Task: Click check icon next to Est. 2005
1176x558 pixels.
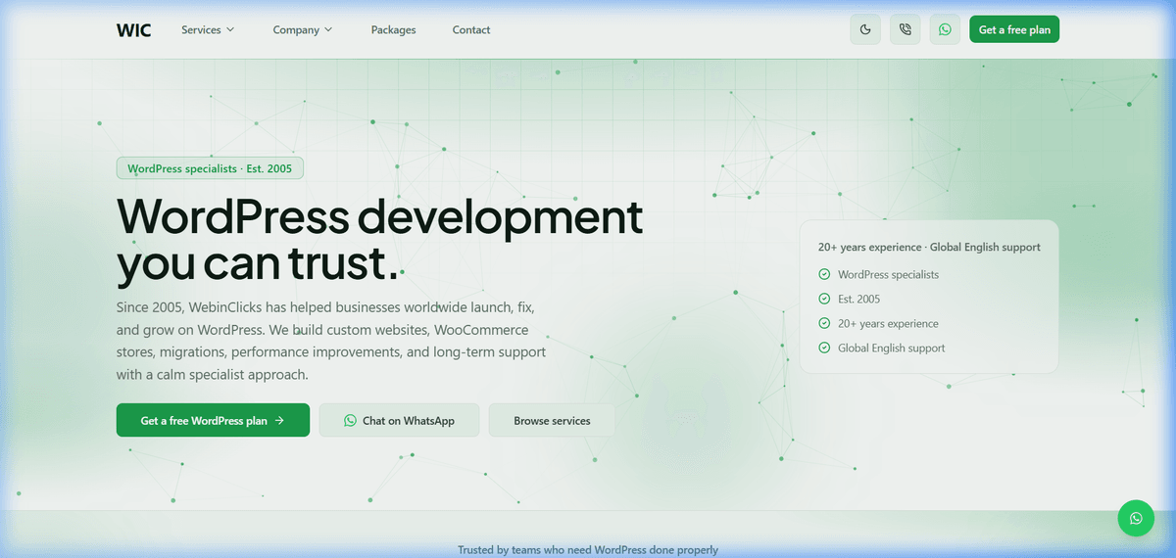Action: (x=824, y=299)
